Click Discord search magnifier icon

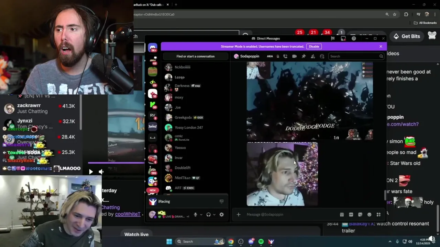click(381, 56)
